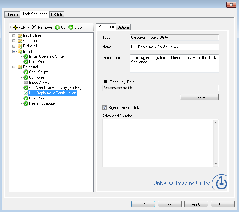Click the Apply button
This screenshot has height=212, width=239.
pos(196,204)
